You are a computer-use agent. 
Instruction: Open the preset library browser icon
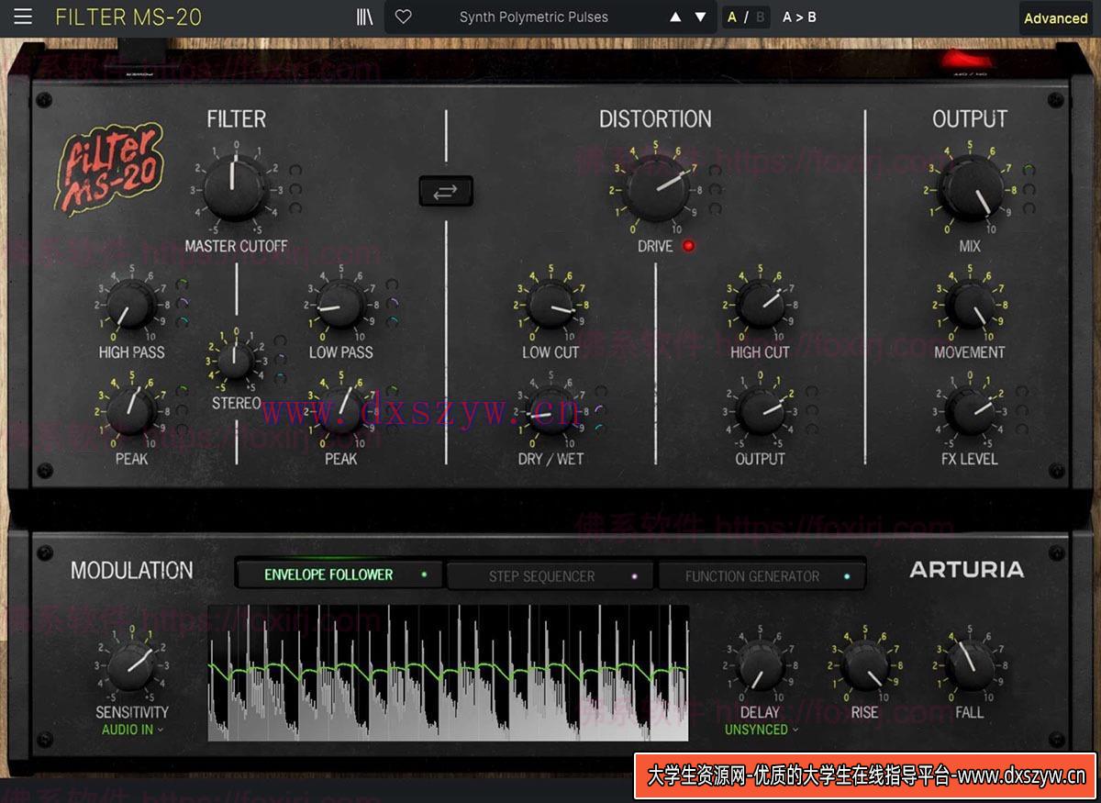(365, 17)
